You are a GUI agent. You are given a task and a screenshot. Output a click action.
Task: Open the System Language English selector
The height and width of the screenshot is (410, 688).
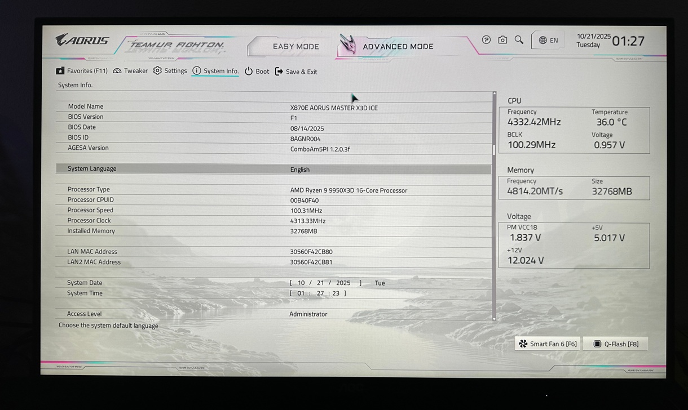(300, 170)
